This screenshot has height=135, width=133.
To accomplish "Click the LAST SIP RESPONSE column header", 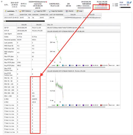I will pyautogui.click(x=56, y=15).
